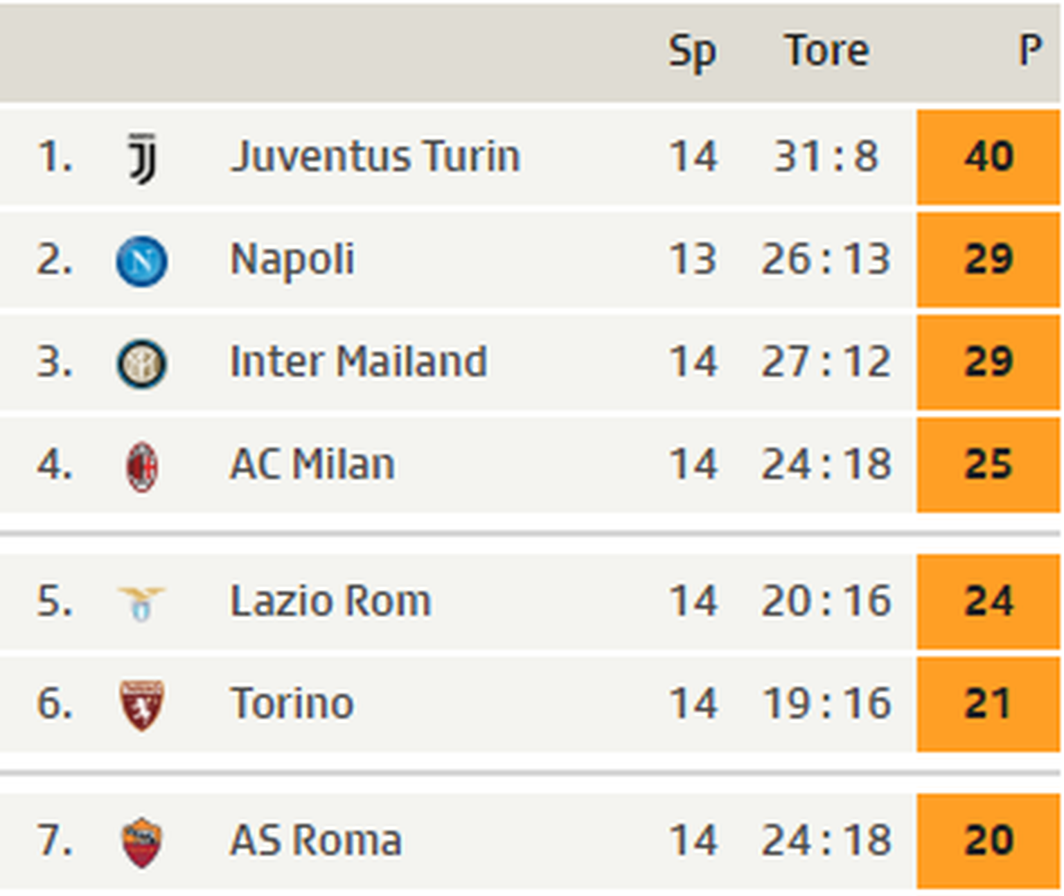
Task: Click the AC Milan club crest
Action: point(142,466)
